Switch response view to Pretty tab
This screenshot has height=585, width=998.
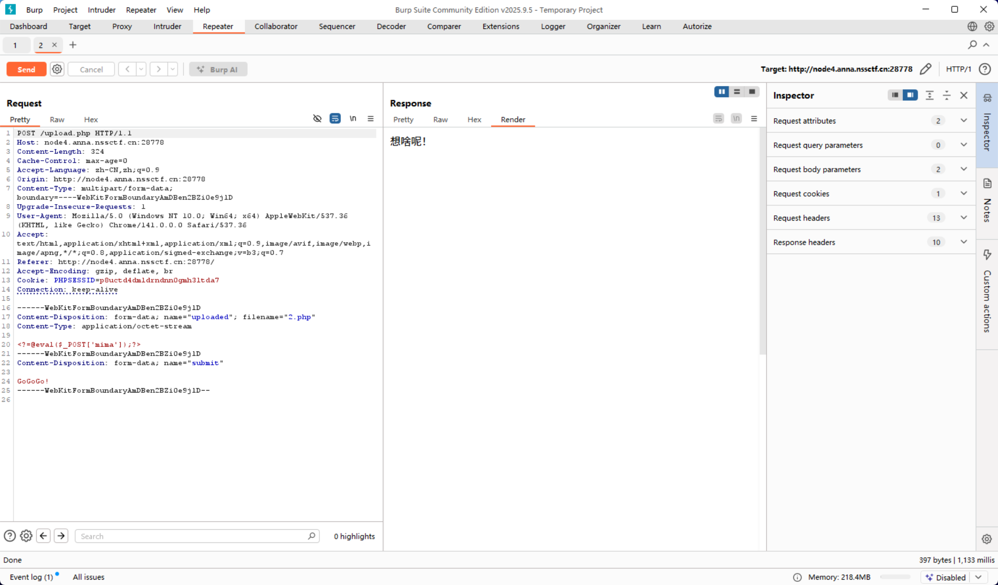point(403,120)
